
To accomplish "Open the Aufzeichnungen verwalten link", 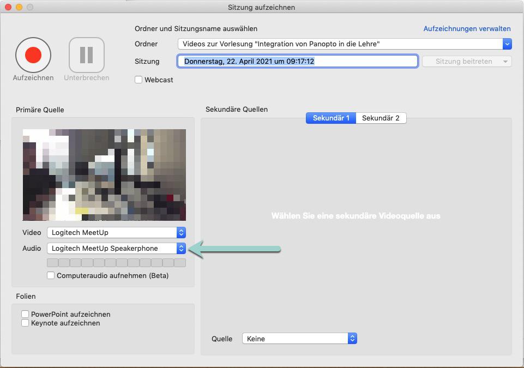I will (467, 28).
